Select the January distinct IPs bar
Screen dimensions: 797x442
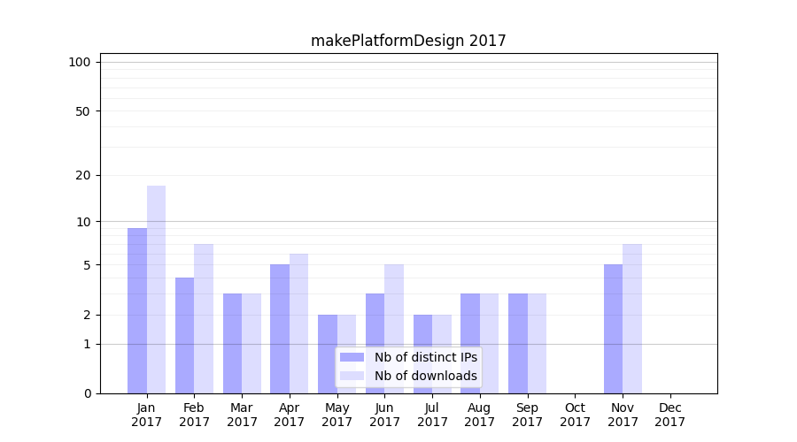tap(137, 310)
